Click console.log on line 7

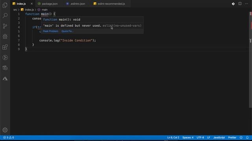pyautogui.click(x=49, y=40)
